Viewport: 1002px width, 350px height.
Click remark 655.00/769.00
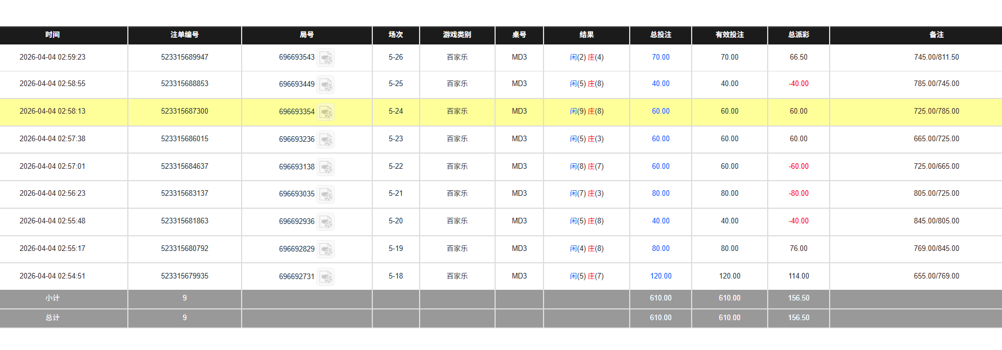point(937,276)
